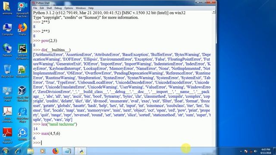
Task: Open Windows Media Player from the taskbar
Action: tap(43, 151)
